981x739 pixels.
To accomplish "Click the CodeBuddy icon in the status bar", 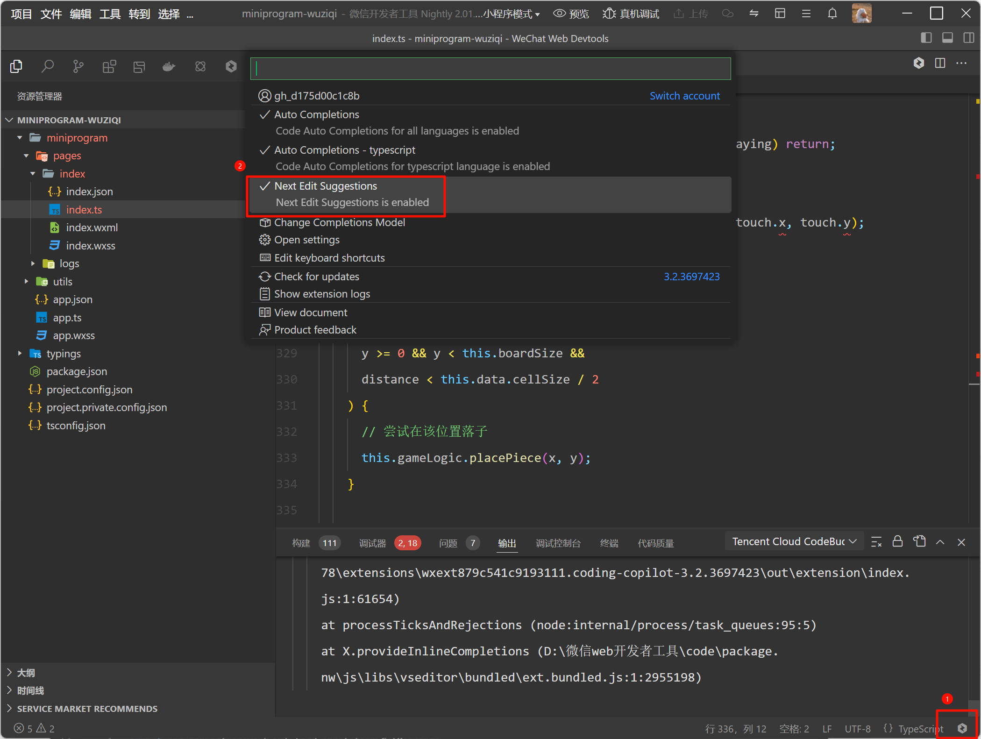I will coord(962,728).
